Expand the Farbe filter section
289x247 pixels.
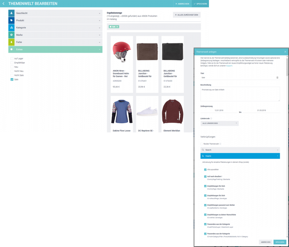(55, 42)
